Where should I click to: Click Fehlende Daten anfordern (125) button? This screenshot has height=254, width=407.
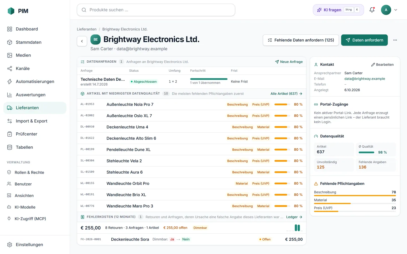[x=301, y=40]
